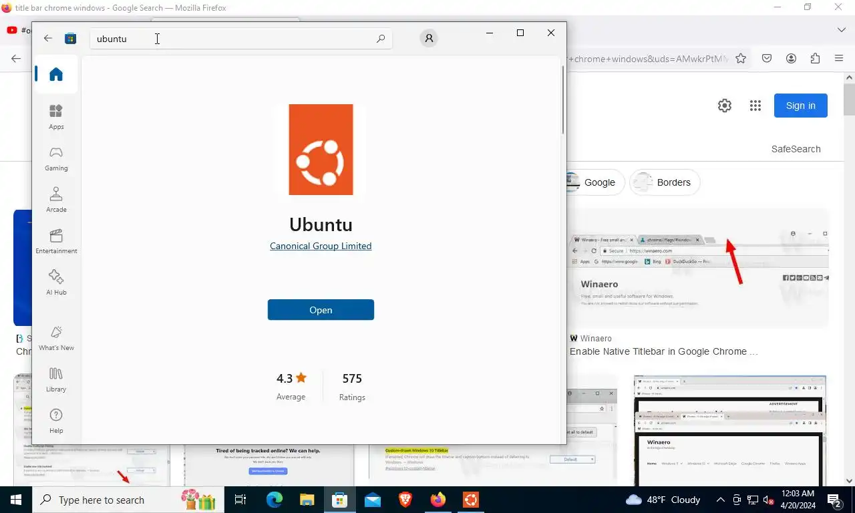
Task: Click the Store back arrow
Action: coord(48,38)
